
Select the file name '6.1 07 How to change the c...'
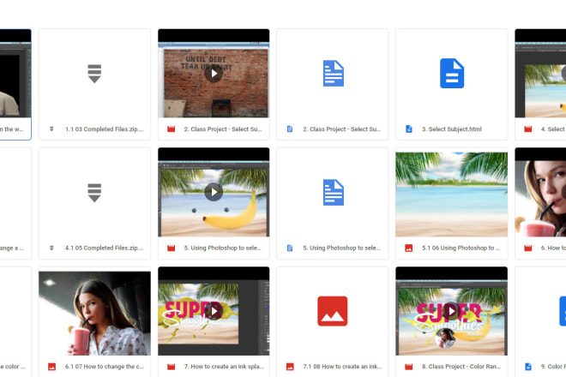point(105,367)
